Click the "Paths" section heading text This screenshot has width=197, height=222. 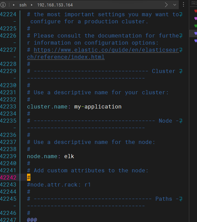point(164,199)
